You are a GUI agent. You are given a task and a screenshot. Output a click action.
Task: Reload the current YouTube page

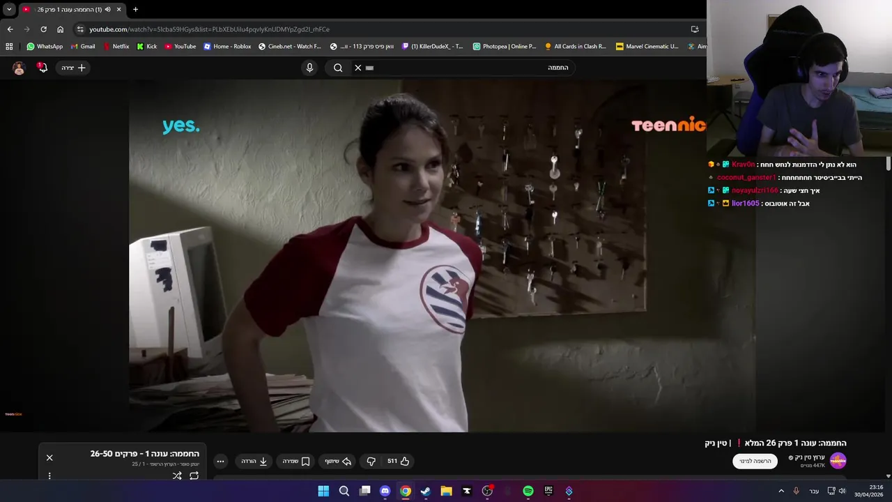43,29
